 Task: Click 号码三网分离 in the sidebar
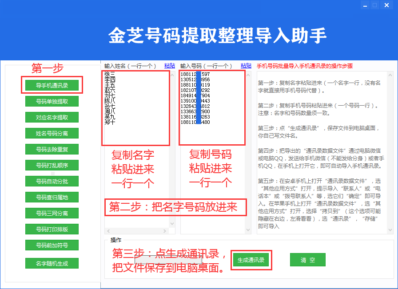pos(52,213)
